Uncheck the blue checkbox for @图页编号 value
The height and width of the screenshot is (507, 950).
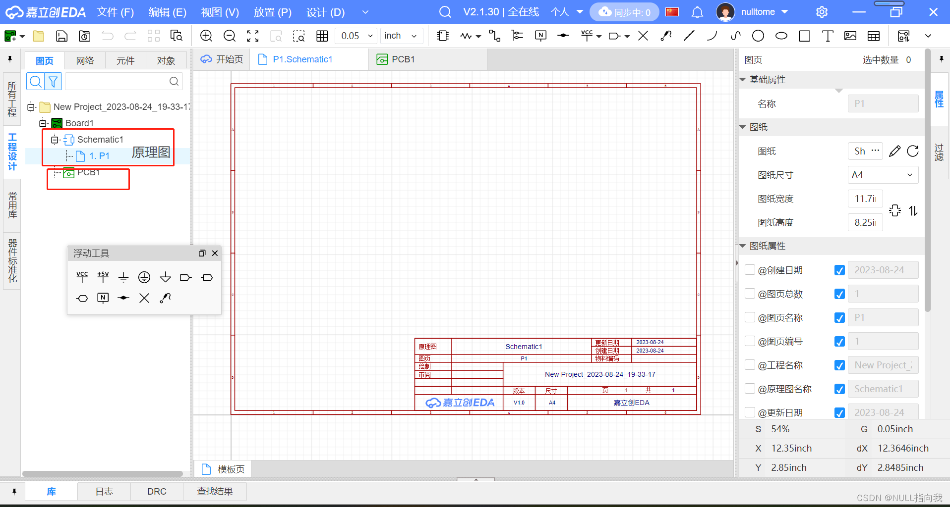coord(839,342)
